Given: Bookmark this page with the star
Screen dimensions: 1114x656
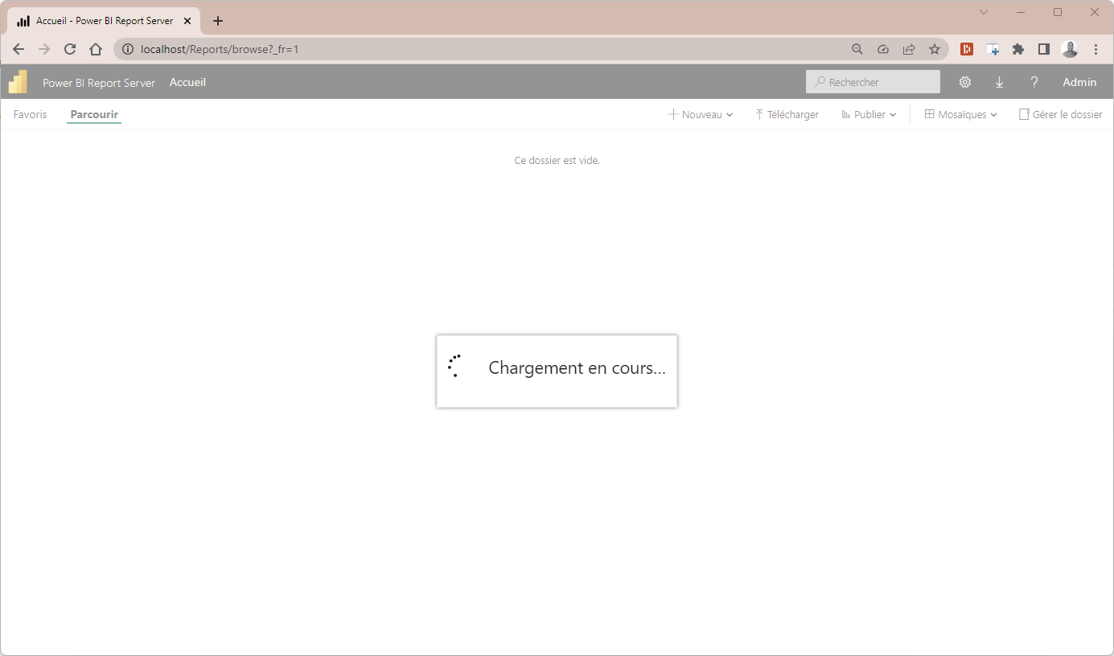Looking at the screenshot, I should click(x=935, y=49).
